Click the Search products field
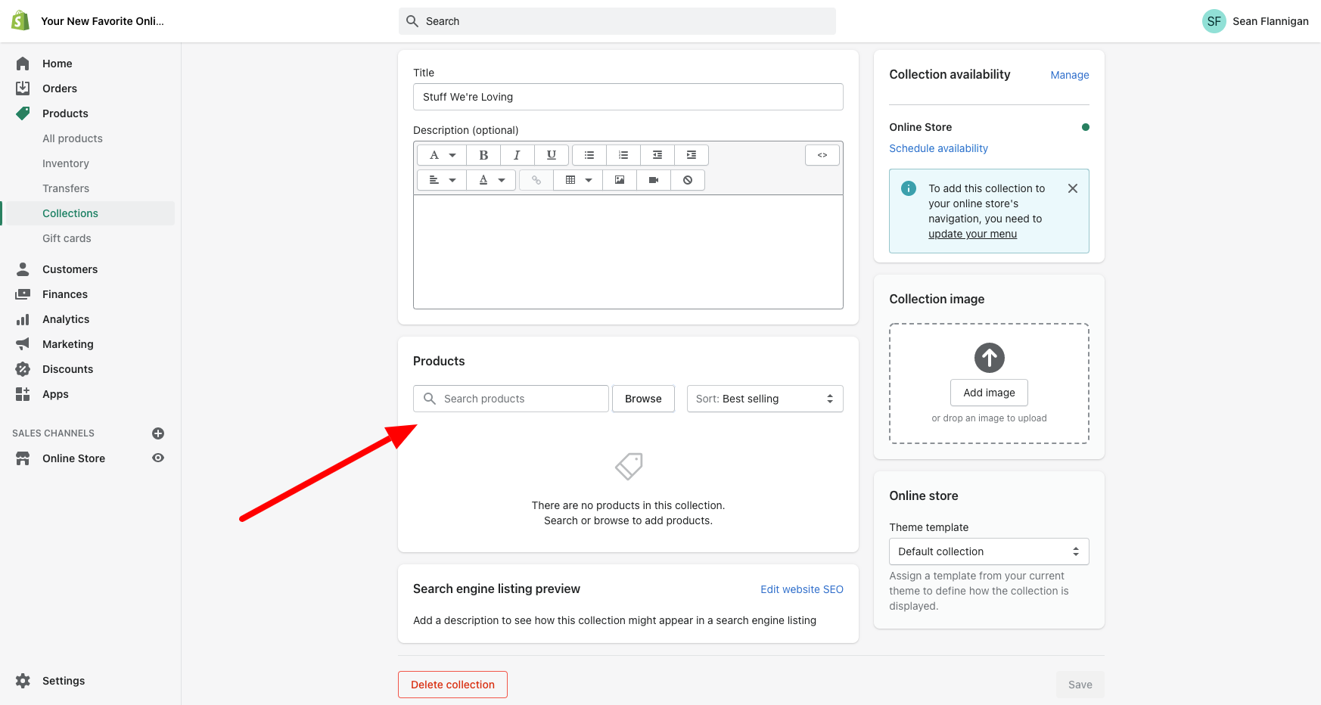The width and height of the screenshot is (1321, 705). pyautogui.click(x=511, y=399)
